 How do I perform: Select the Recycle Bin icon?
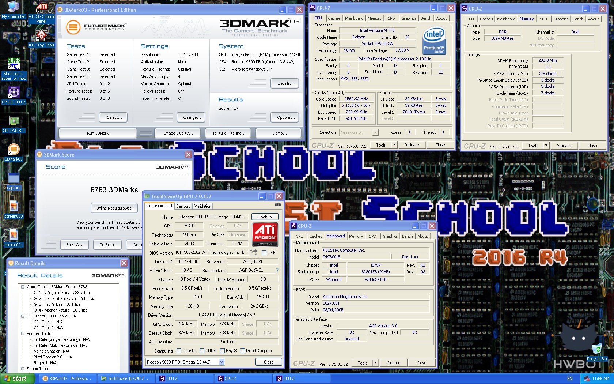point(597,352)
